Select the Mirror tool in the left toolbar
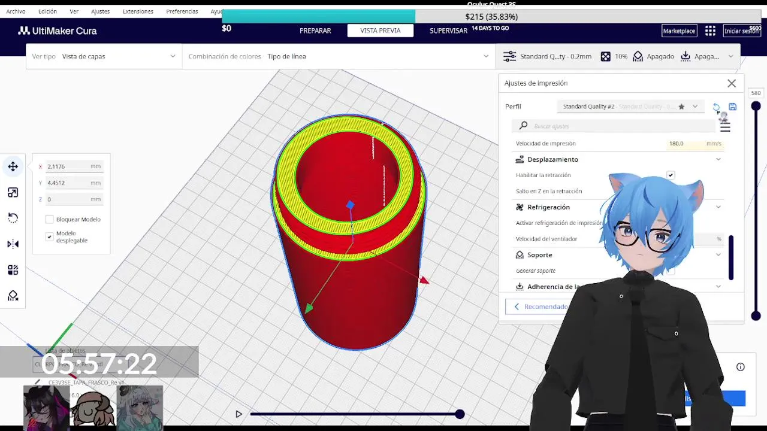 (x=13, y=244)
